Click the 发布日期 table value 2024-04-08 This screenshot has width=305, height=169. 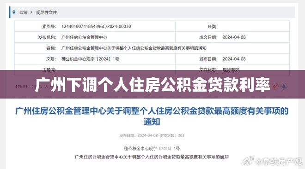coord(234,59)
